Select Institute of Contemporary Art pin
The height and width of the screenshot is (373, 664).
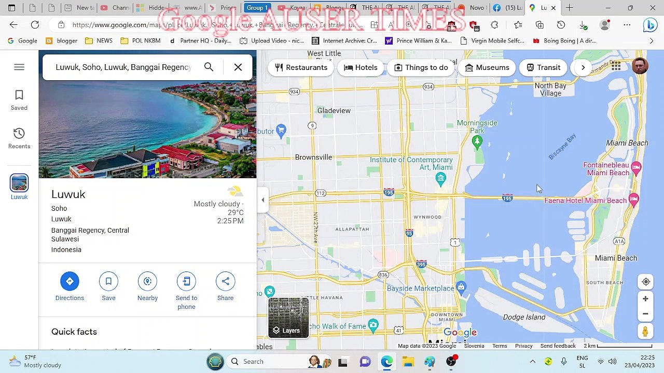pyautogui.click(x=440, y=179)
